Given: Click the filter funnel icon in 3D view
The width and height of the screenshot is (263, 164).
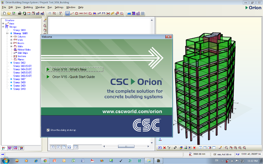Looking at the screenshot, I should [169, 148].
